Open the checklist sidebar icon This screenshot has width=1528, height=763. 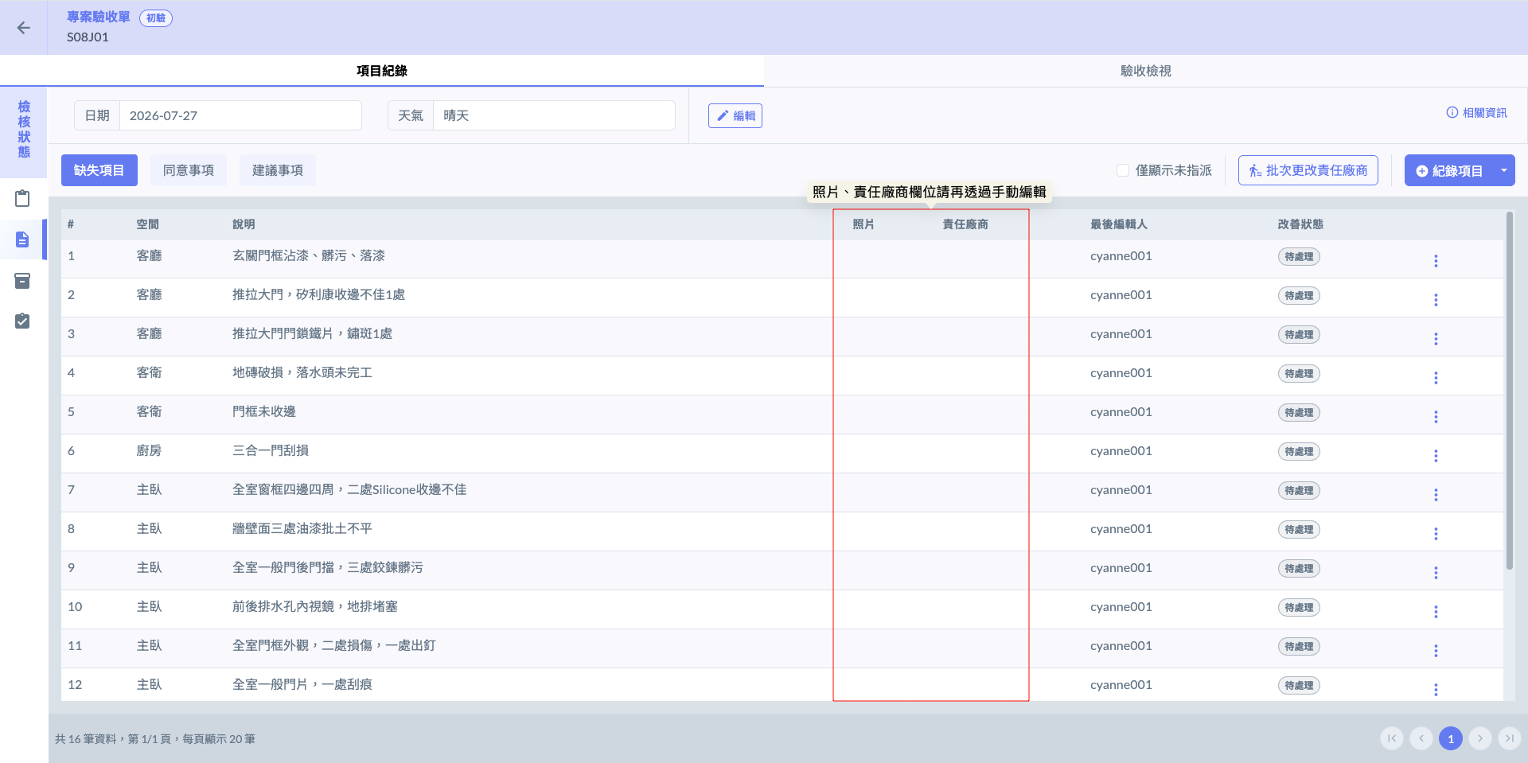[22, 321]
